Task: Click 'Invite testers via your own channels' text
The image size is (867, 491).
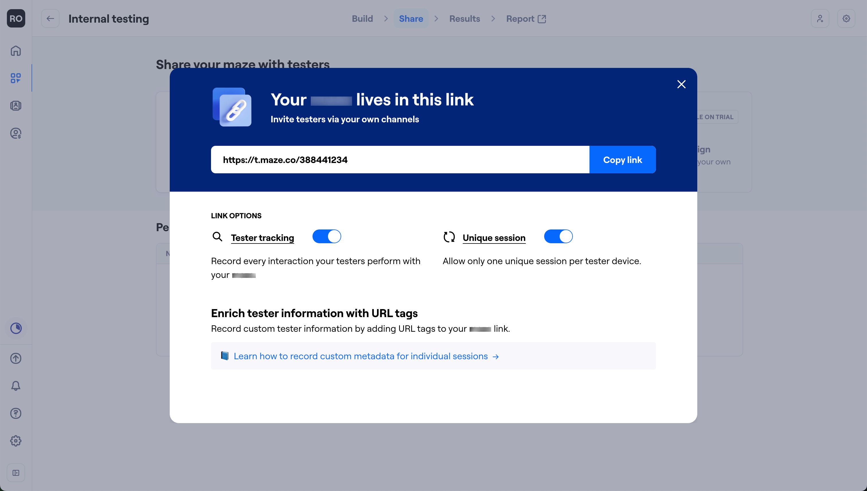Action: click(x=345, y=119)
